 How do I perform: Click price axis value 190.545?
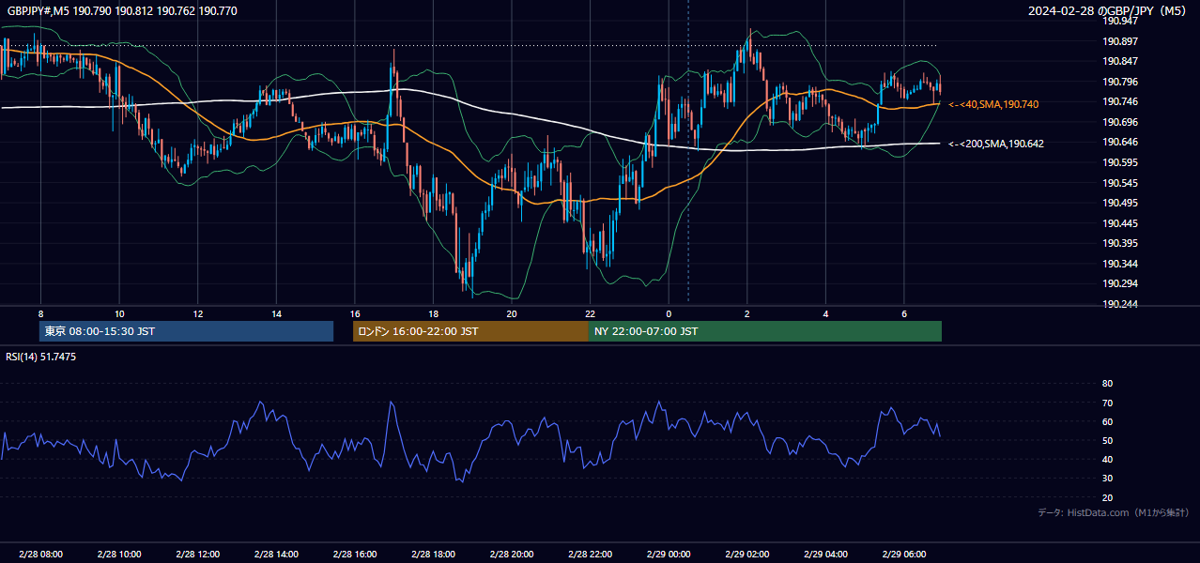pyautogui.click(x=1121, y=183)
